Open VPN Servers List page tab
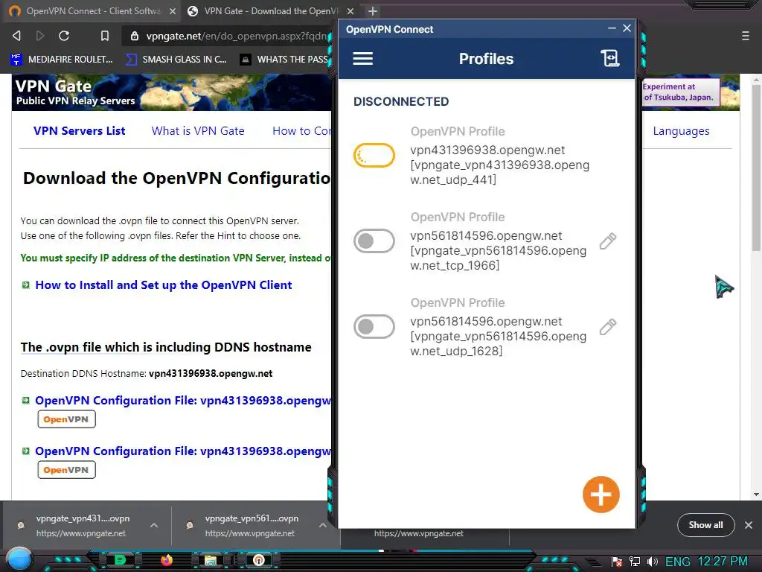 pos(79,131)
